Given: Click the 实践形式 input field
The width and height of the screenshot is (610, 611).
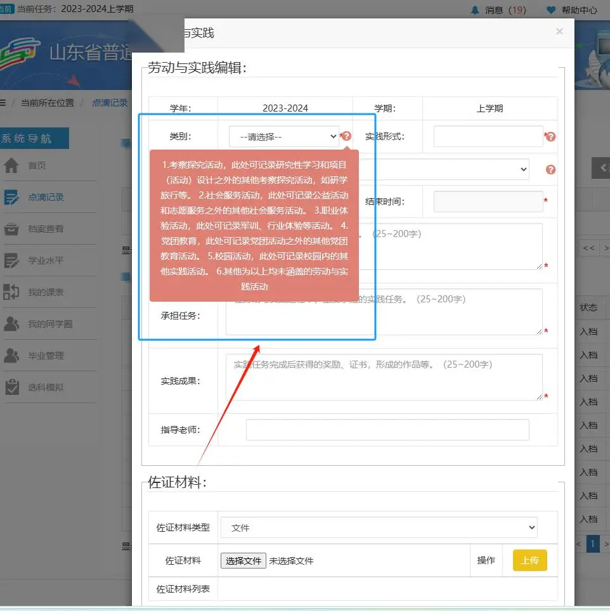Looking at the screenshot, I should coord(488,136).
